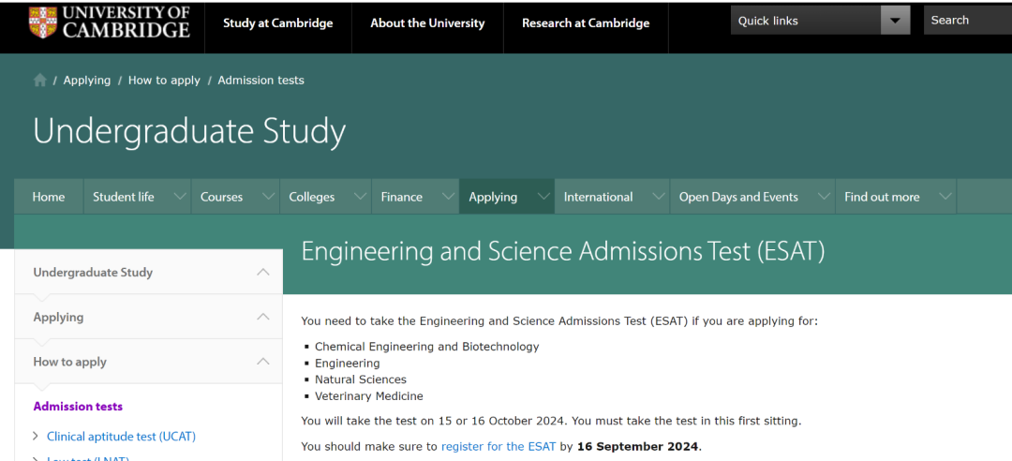Click Quick links label in header
This screenshot has height=461, width=1012.
tap(768, 21)
